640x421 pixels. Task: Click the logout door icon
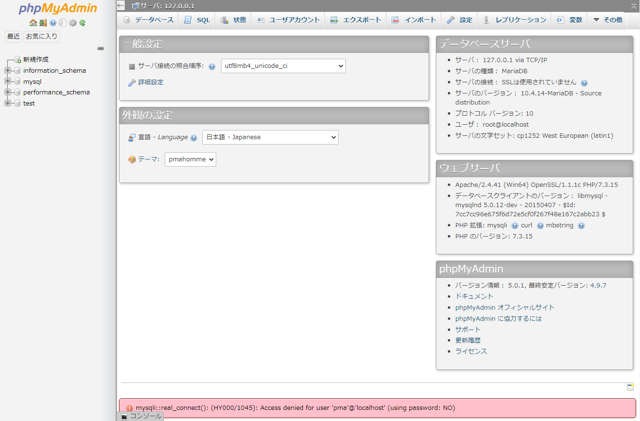tap(43, 23)
